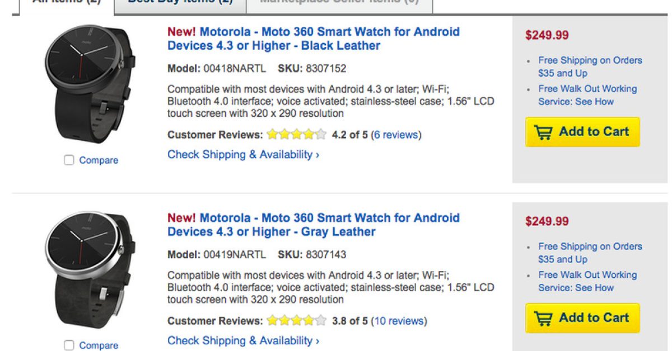
Task: Tick Compare checkbox under Black Leather watch
Action: (69, 160)
